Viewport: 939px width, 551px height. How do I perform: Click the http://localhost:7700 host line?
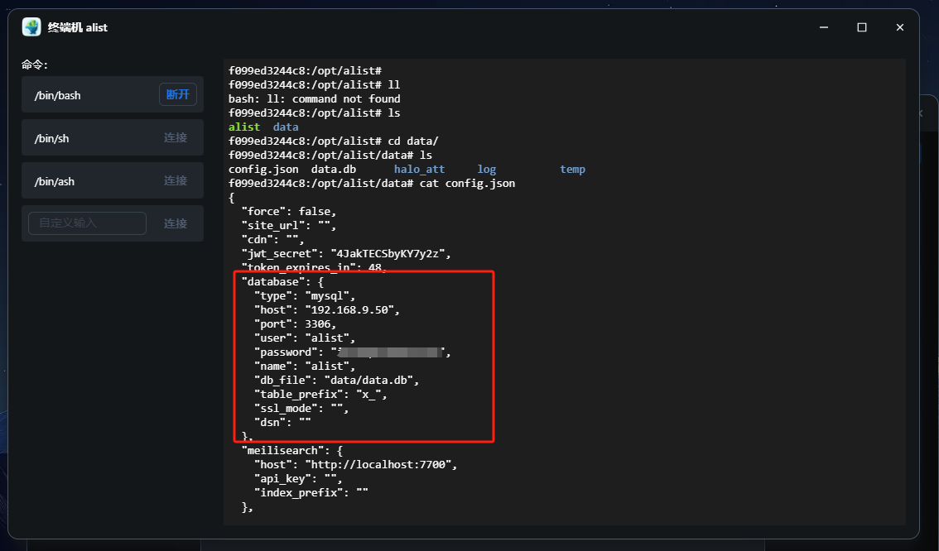coord(356,464)
